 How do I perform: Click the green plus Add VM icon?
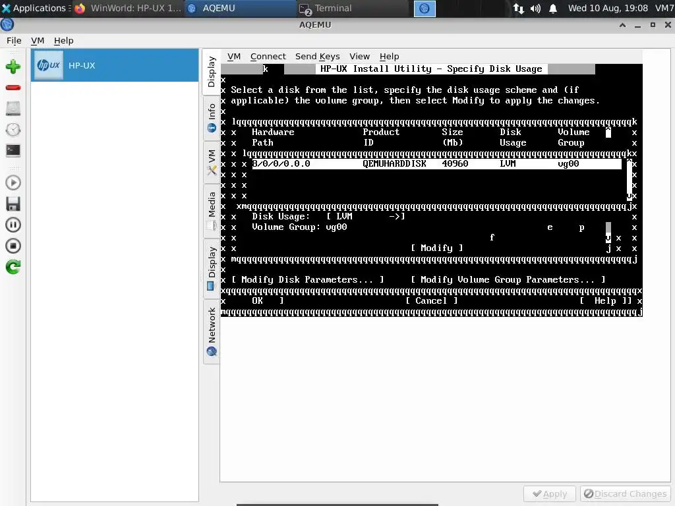coord(13,67)
